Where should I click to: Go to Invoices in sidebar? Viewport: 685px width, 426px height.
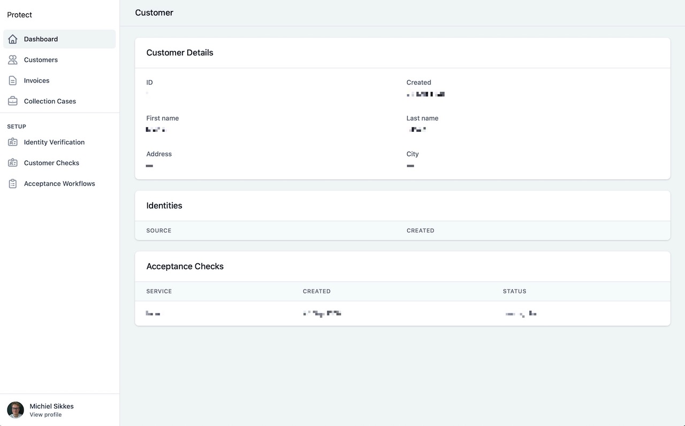pos(59,81)
